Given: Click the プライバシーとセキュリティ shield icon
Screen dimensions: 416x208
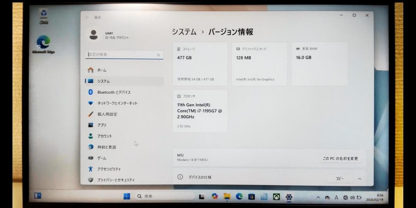Looking at the screenshot, I should coord(91,180).
